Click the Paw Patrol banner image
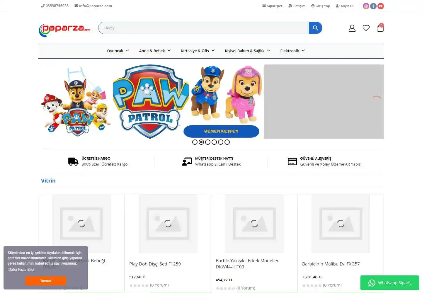The image size is (422, 293). (x=151, y=101)
